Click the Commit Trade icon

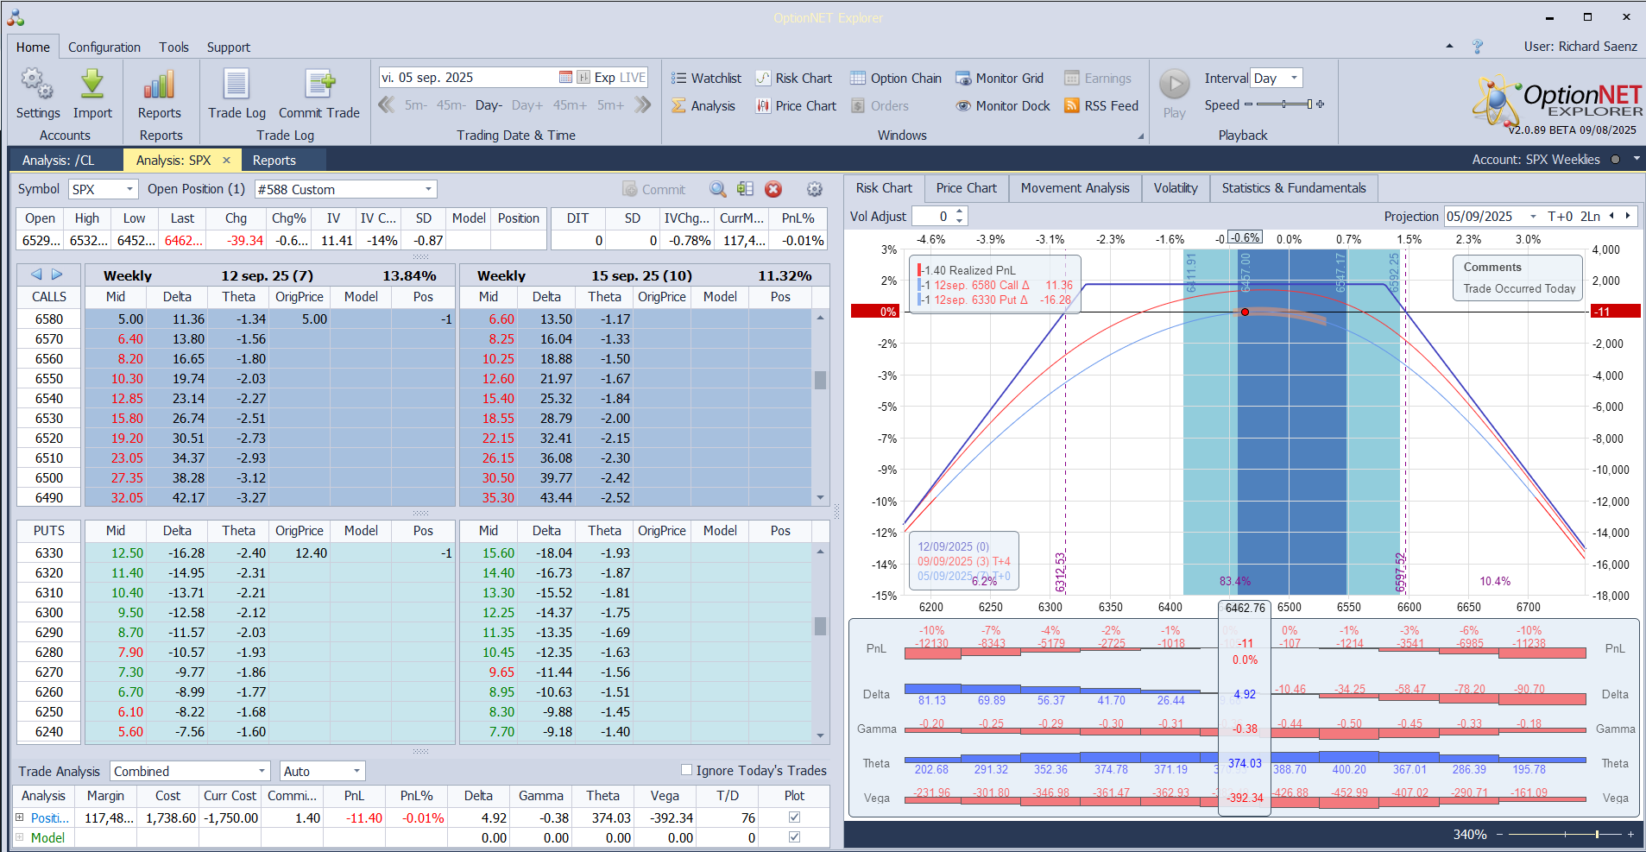pyautogui.click(x=318, y=85)
